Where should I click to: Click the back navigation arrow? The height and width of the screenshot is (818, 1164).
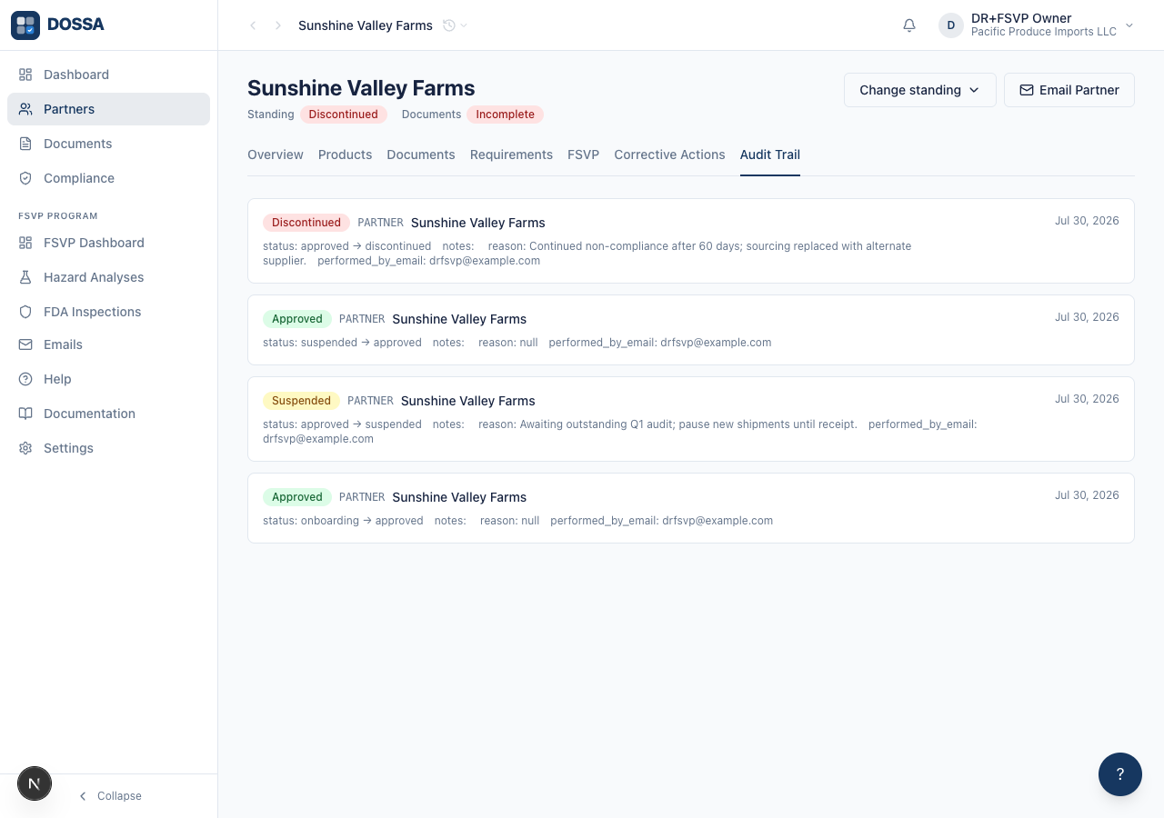[x=253, y=25]
